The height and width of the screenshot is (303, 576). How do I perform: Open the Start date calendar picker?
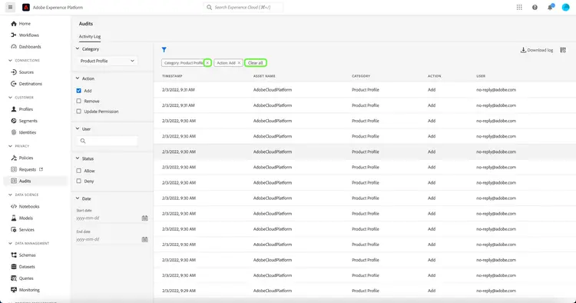coord(144,218)
